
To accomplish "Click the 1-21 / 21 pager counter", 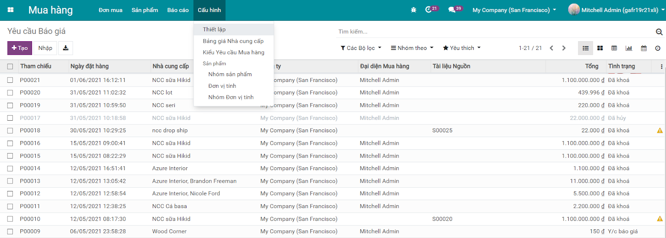I will (530, 48).
